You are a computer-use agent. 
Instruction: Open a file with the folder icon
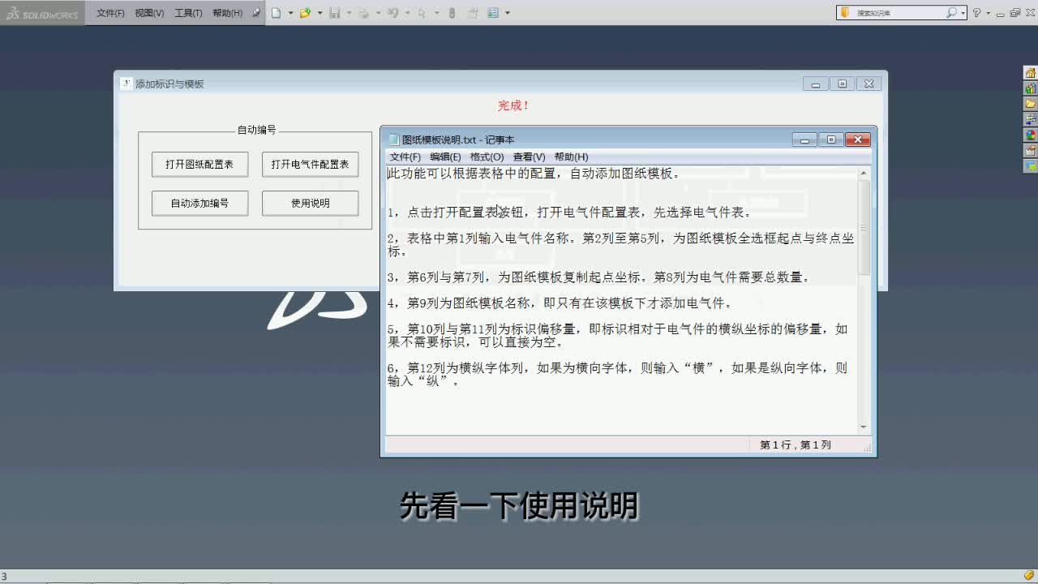click(x=305, y=13)
